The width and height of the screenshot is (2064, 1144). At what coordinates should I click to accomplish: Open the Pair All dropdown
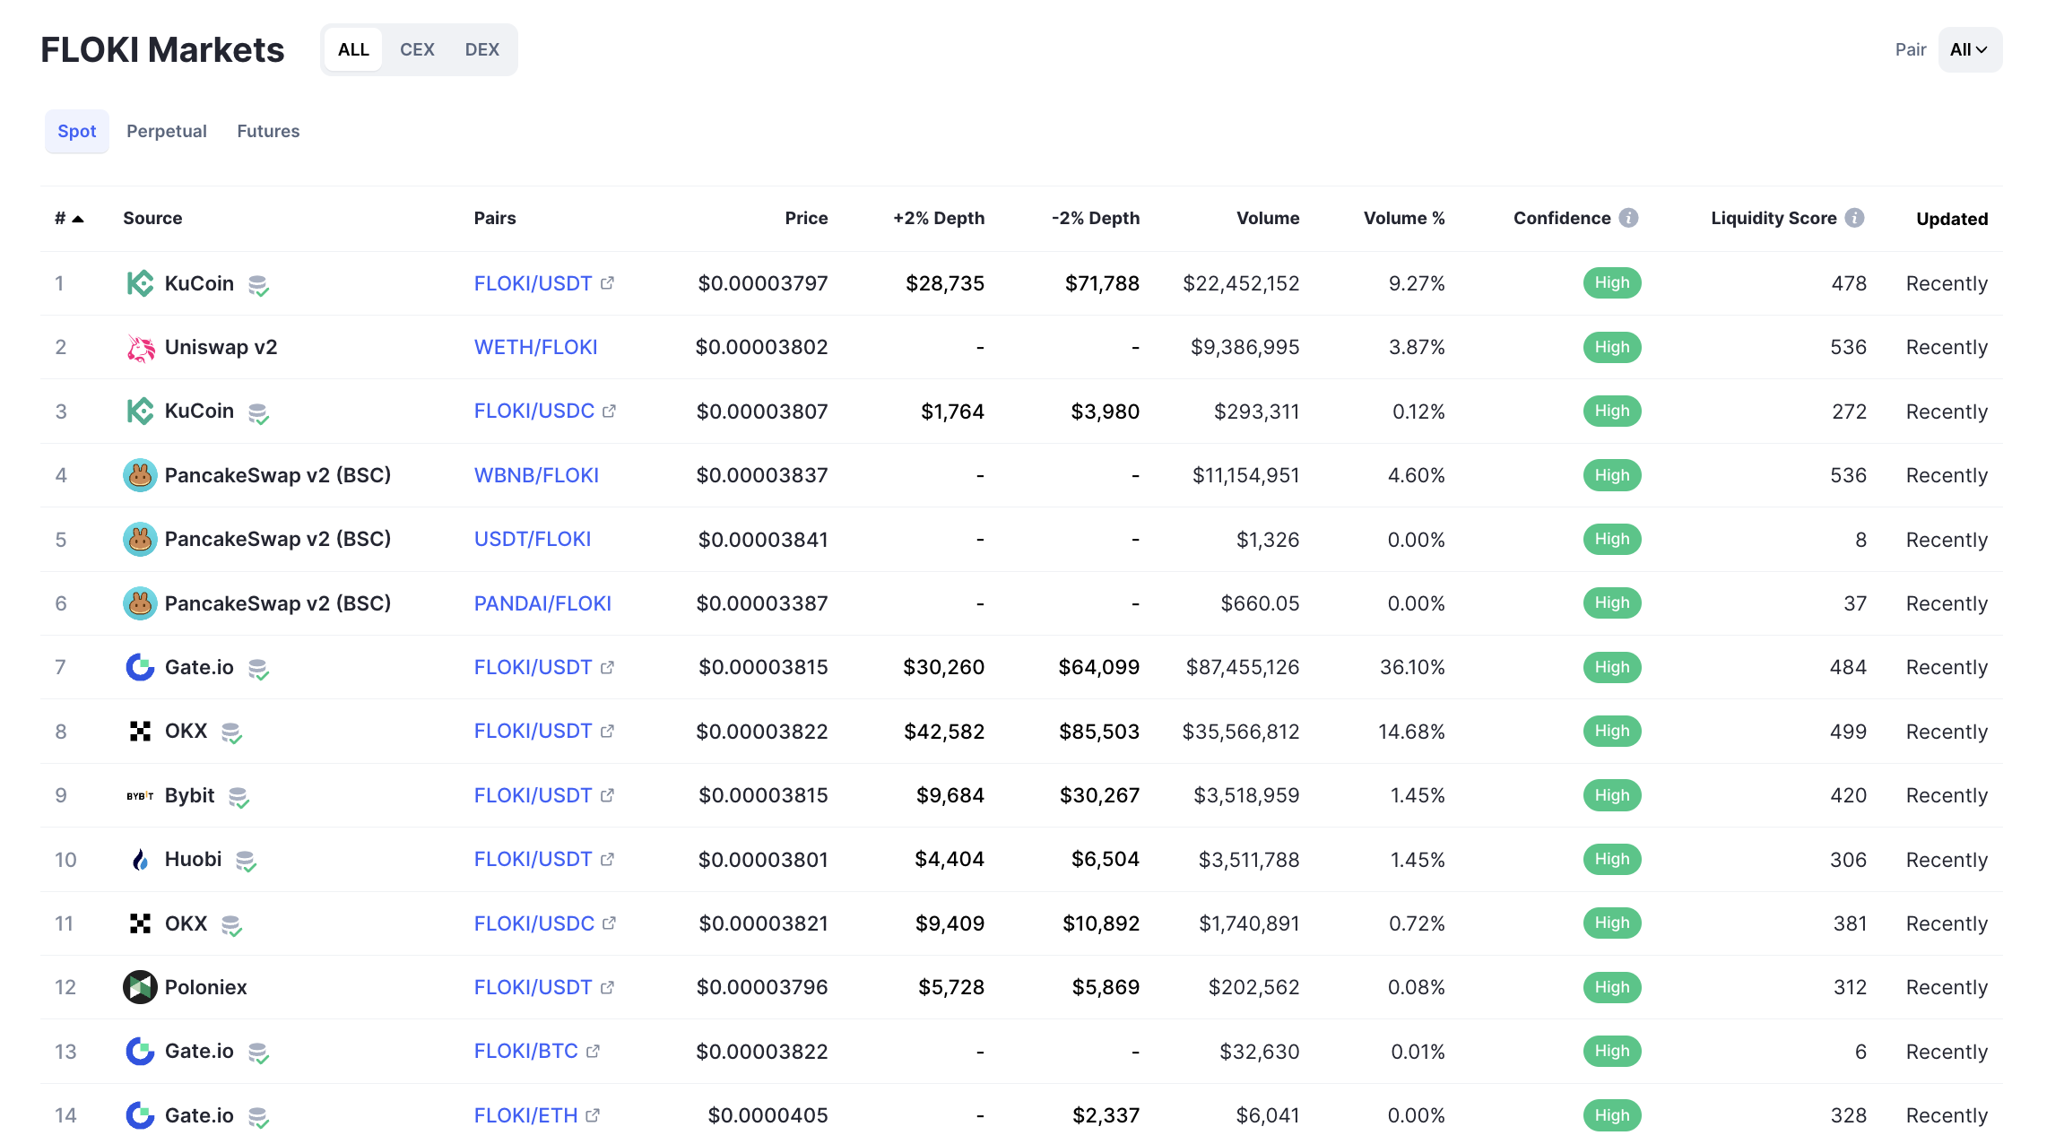[x=1969, y=50]
